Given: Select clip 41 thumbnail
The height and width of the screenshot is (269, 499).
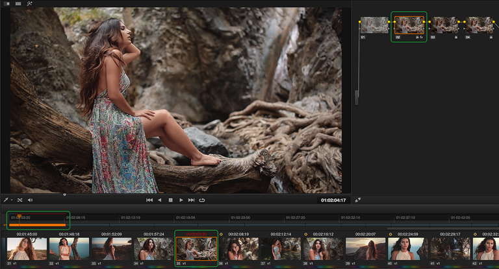Looking at the screenshot, I should [x=450, y=249].
